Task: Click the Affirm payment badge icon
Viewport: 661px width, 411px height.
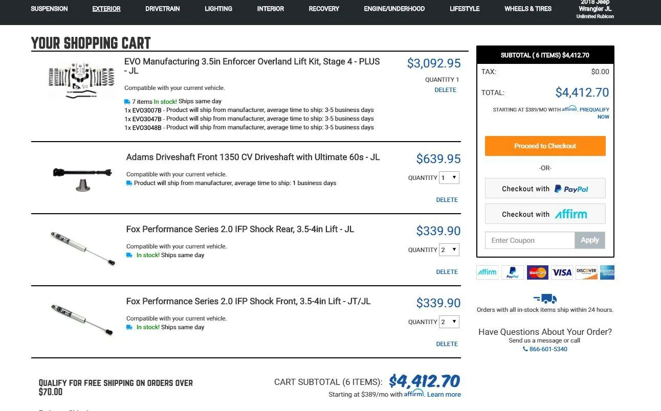Action: click(x=487, y=272)
